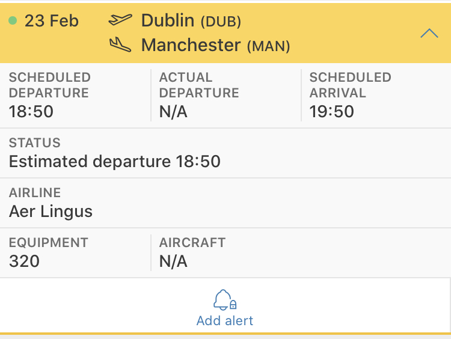This screenshot has height=339, width=451.
Task: Click Dublin (DUB) origin airport
Action: pos(191,21)
